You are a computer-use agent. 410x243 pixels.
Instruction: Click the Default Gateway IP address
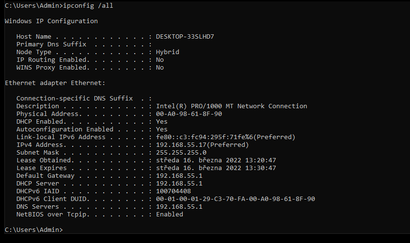pos(179,175)
